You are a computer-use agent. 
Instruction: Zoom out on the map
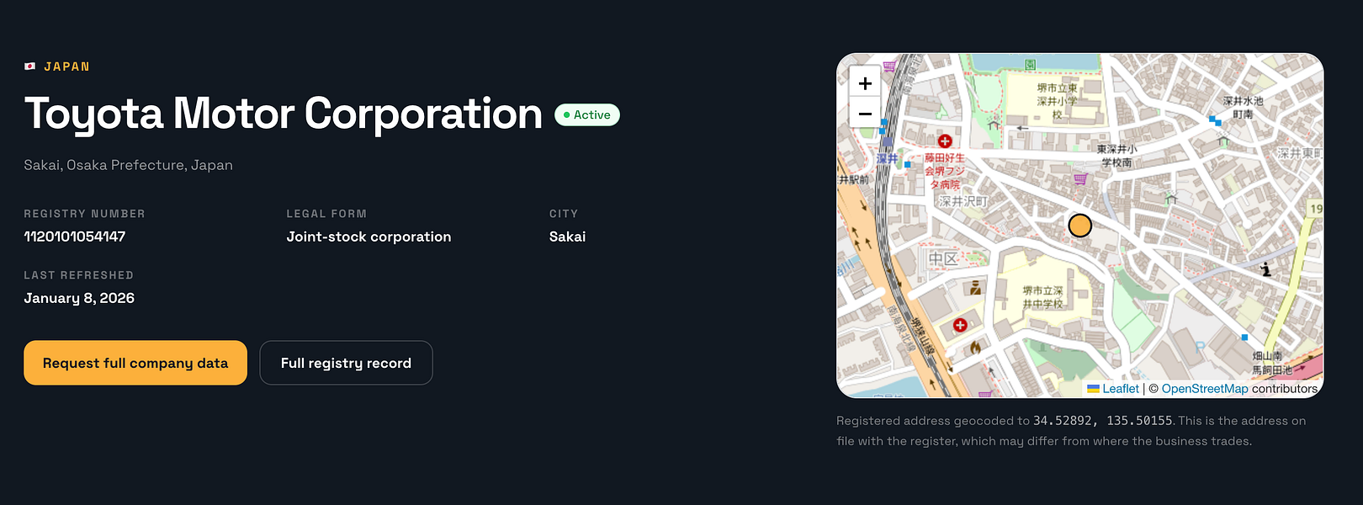coord(865,113)
